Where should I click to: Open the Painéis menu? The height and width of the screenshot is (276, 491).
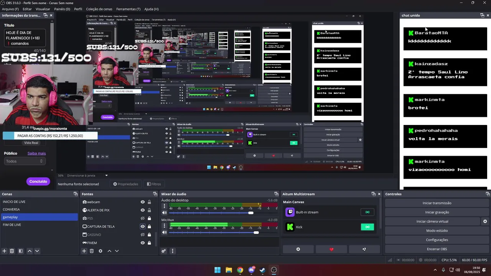coord(62,9)
